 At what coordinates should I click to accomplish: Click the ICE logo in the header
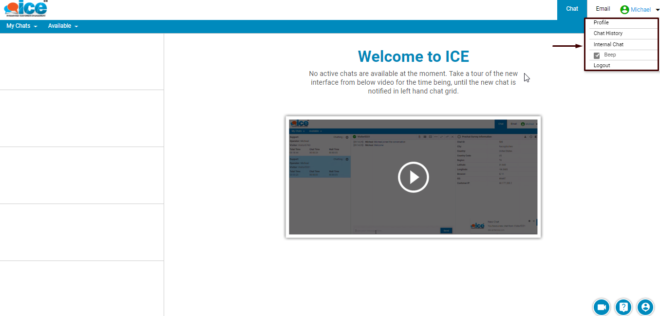[x=25, y=9]
